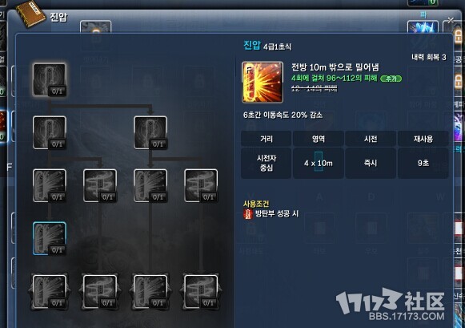Select the third-row leftmost burst skill node
Screen dimensions: 465x328
point(50,186)
